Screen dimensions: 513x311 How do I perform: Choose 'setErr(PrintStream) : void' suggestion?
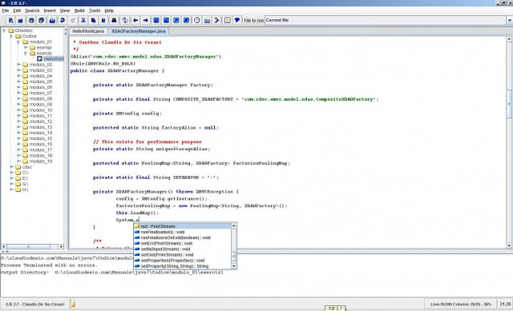coord(182,244)
